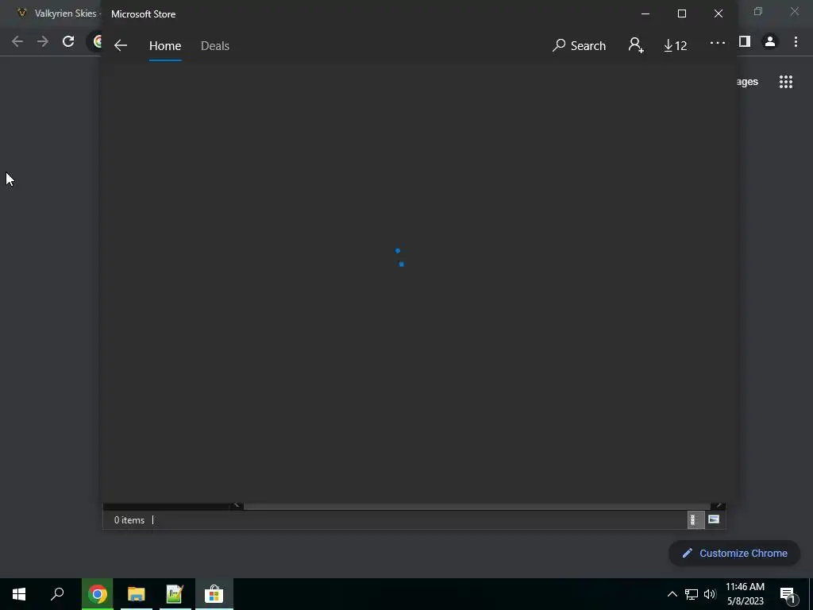Open the Windows Start menu
813x610 pixels.
19,594
